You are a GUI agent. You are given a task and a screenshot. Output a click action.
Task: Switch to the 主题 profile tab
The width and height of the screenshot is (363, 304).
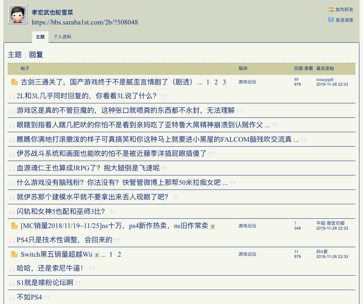tap(40, 37)
